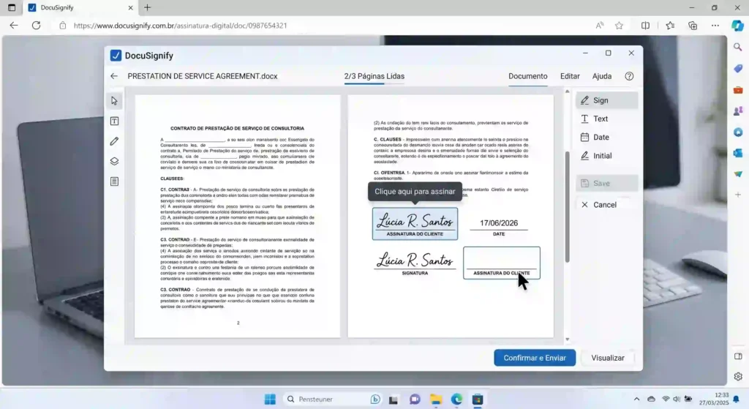Open the Documento tab
The image size is (749, 409).
528,76
